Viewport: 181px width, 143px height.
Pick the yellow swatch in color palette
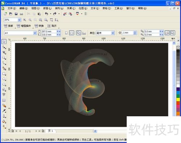[178, 99]
